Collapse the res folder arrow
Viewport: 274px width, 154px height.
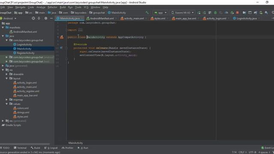click(3, 70)
